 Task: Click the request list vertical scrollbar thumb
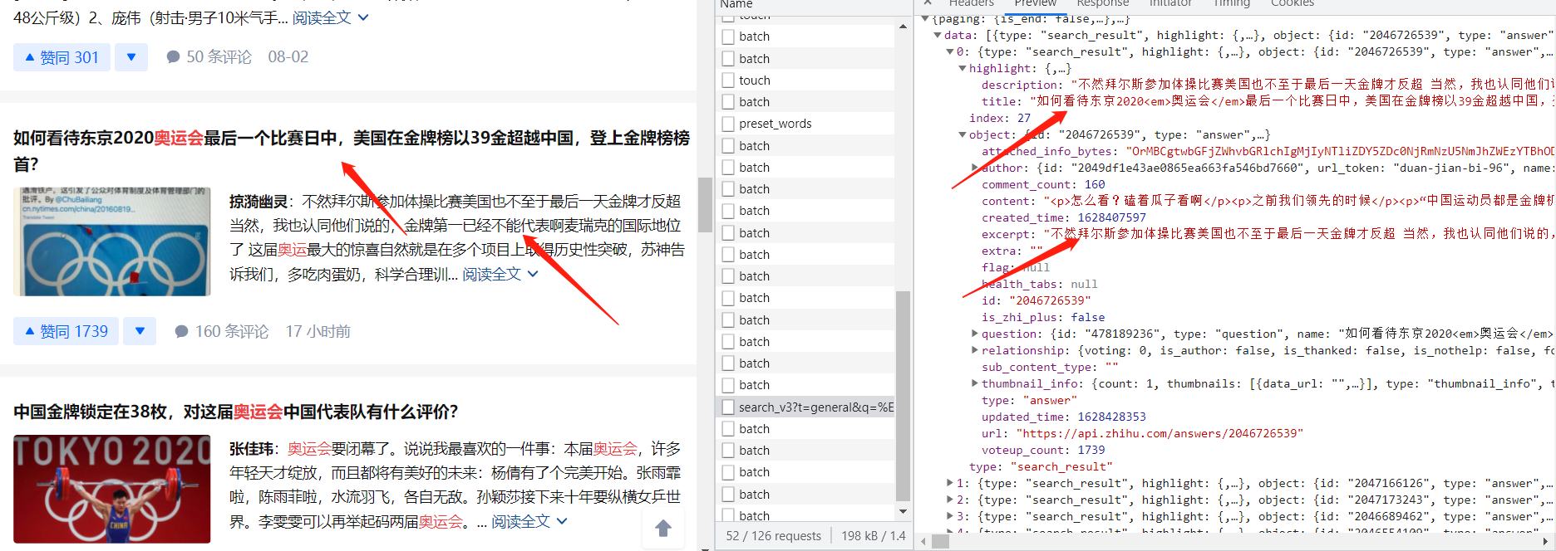tap(903, 396)
